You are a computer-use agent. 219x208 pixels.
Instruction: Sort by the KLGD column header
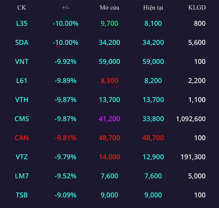[197, 8]
